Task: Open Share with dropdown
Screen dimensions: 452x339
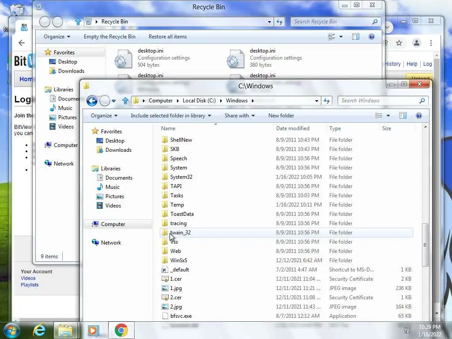Action: pyautogui.click(x=240, y=116)
